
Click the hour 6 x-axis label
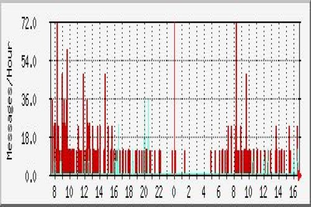pyautogui.click(x=219, y=192)
